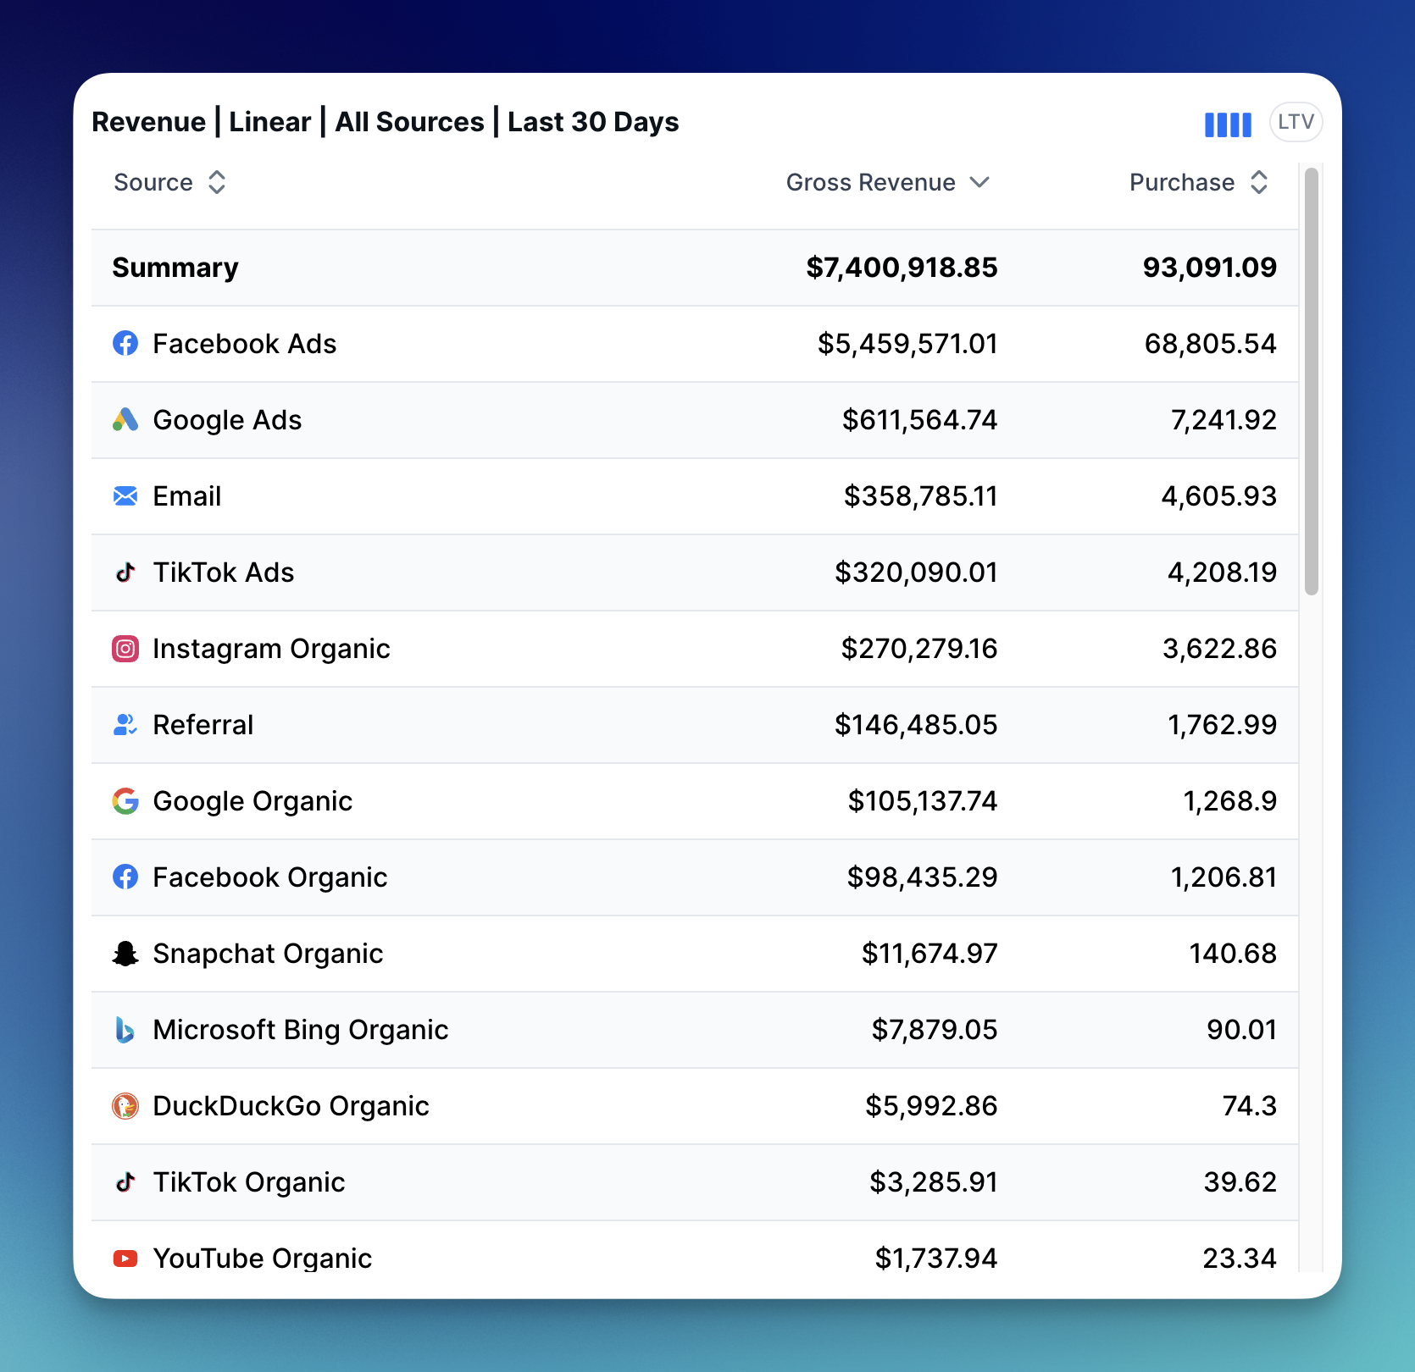Click the $98,435.29 revenue cell

922,877
